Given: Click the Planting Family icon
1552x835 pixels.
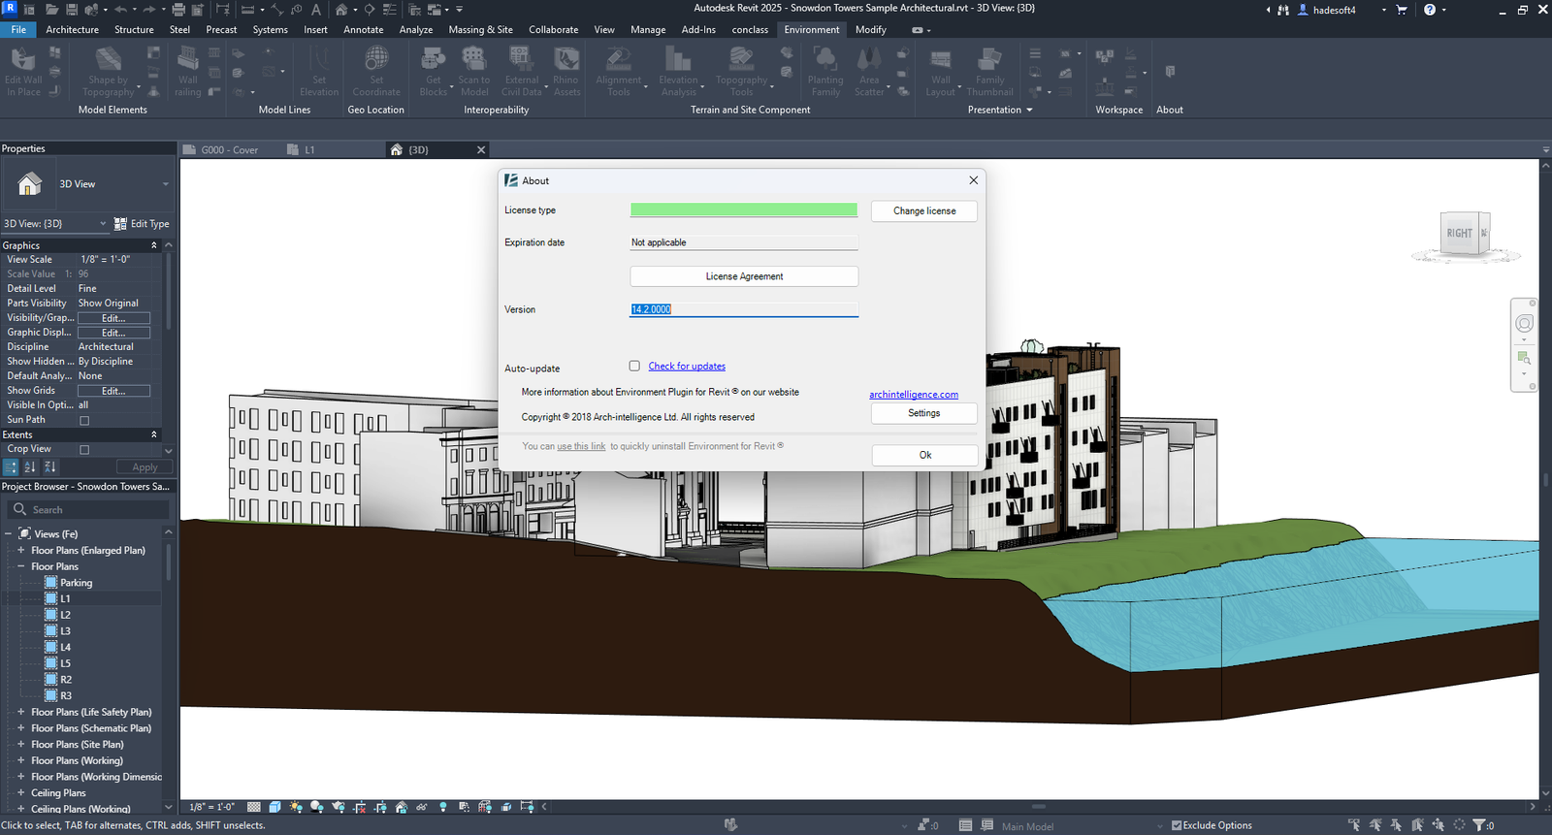Looking at the screenshot, I should click(x=825, y=58).
